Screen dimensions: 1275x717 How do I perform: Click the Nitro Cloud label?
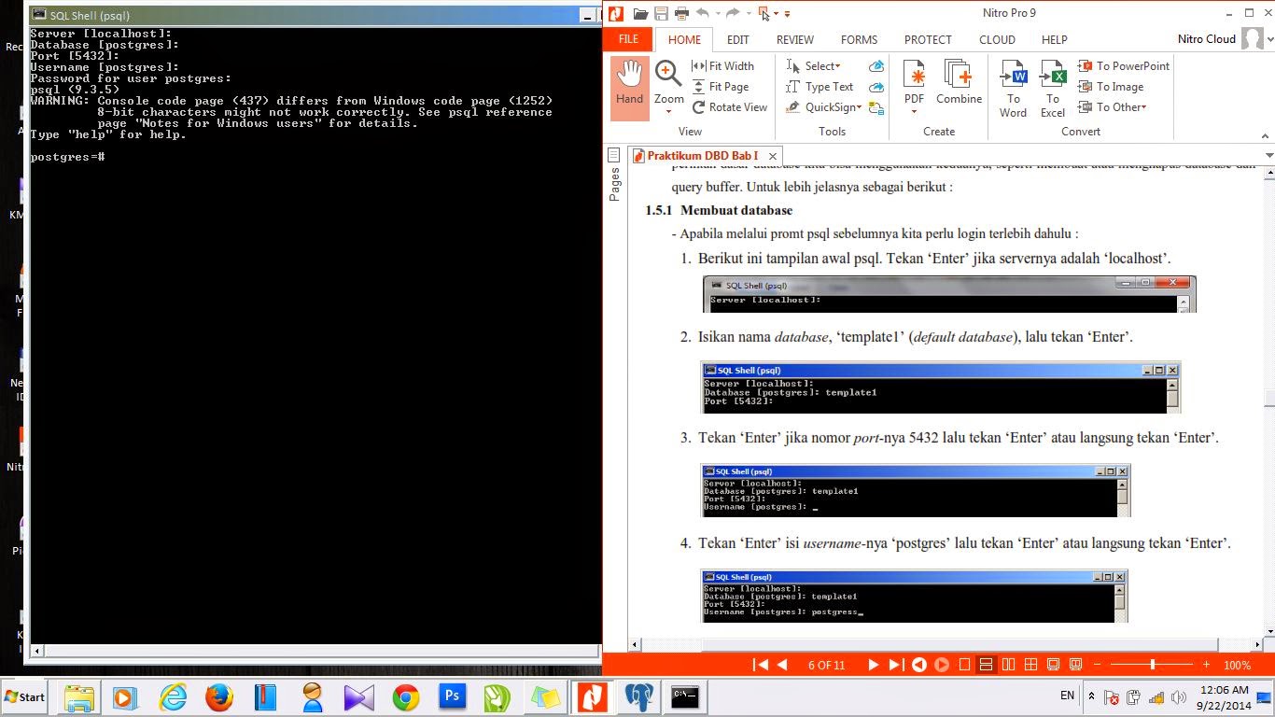coord(1207,40)
